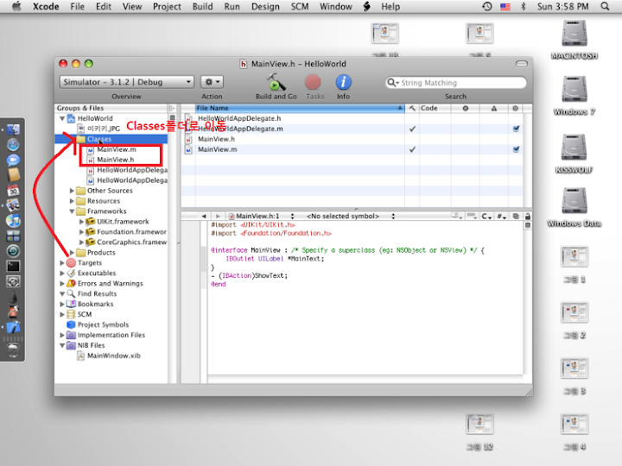Toggle target checkbox for MainView.m row

click(516, 149)
